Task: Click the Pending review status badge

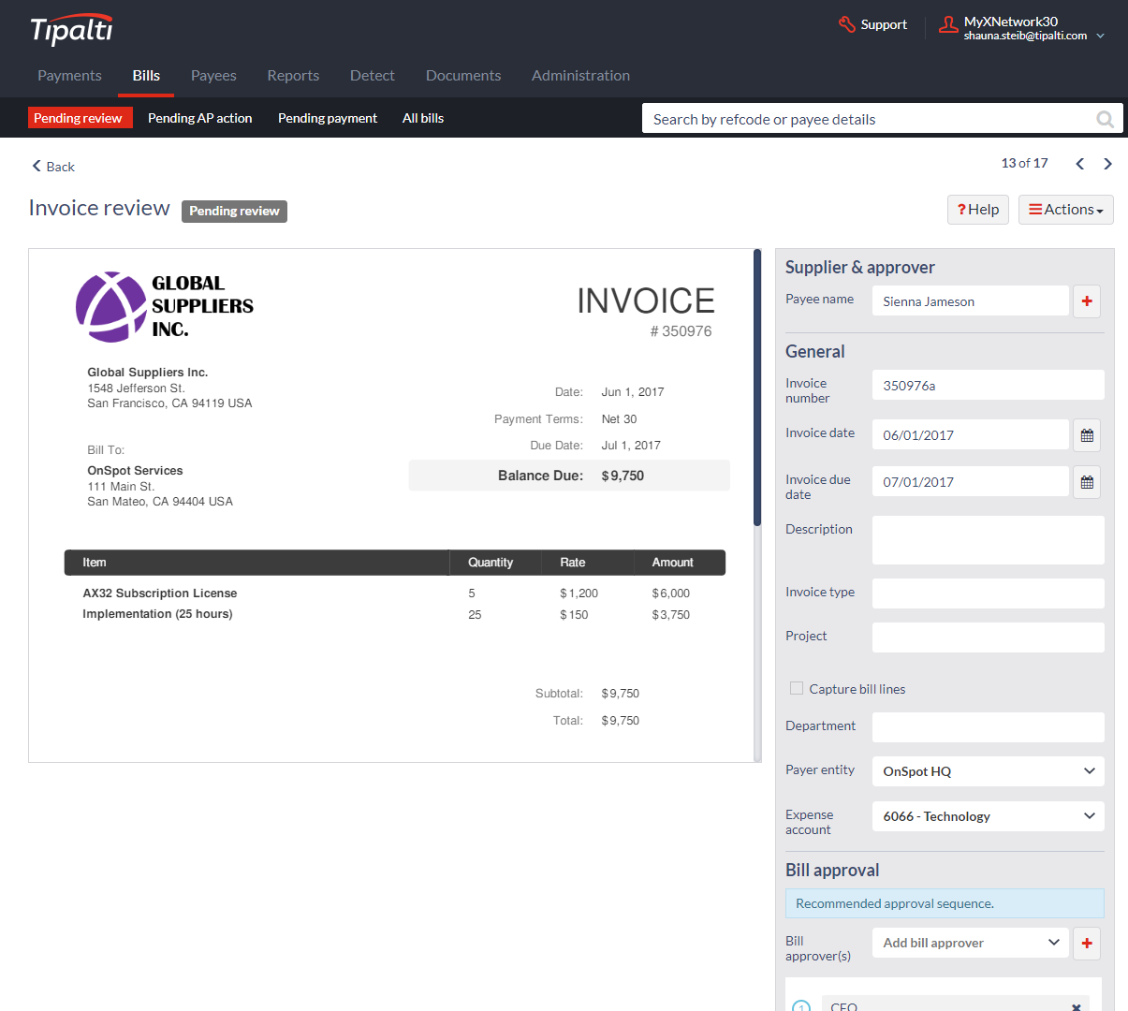Action: tap(234, 212)
